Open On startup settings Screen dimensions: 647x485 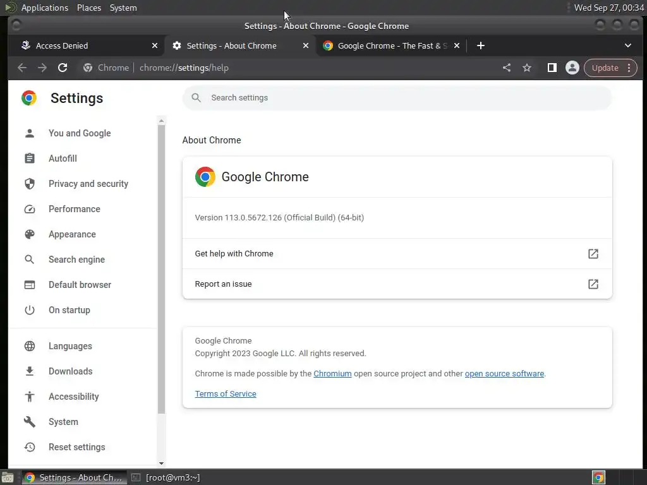click(70, 310)
